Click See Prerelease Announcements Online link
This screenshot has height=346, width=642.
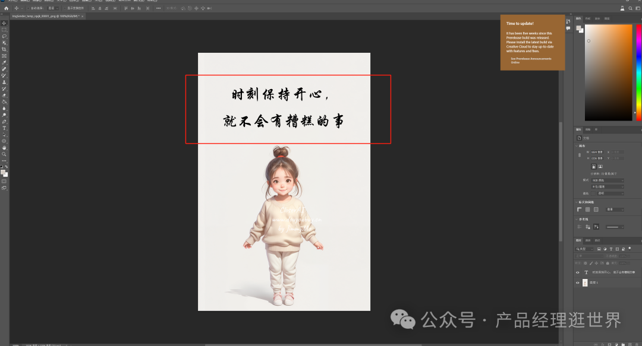coord(531,59)
